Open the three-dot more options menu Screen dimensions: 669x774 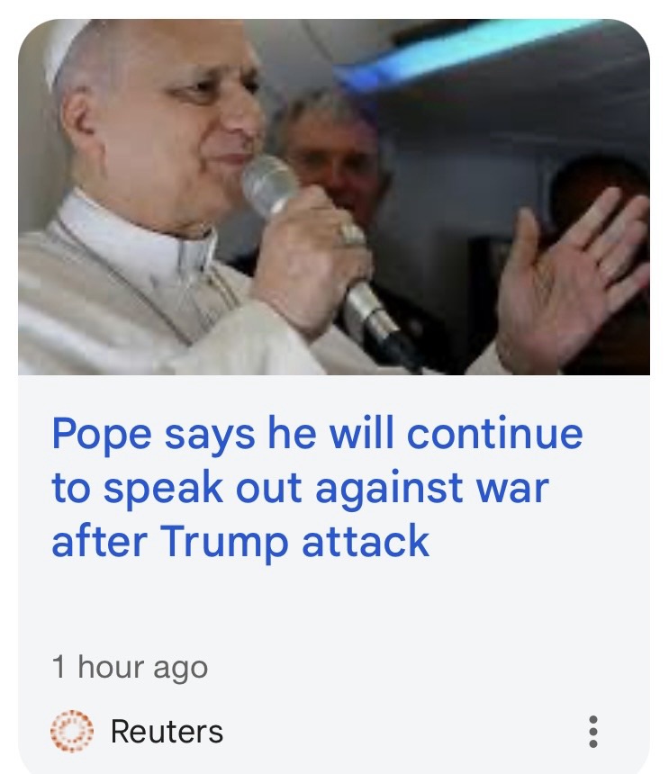[593, 731]
